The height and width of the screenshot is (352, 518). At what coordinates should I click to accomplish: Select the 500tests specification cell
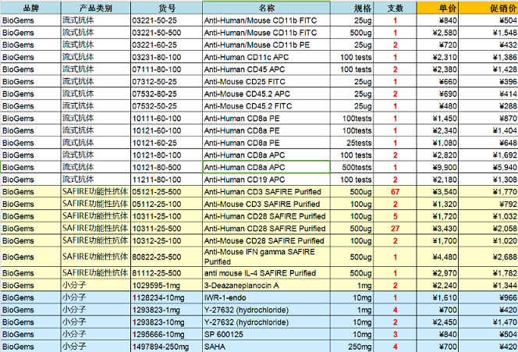[x=352, y=167]
